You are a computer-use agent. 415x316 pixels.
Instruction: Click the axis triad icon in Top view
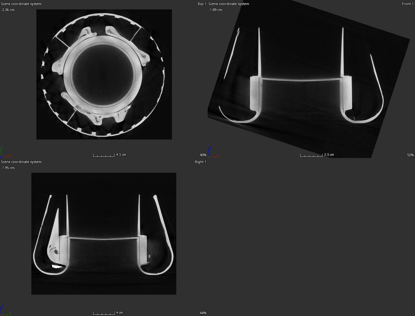tap(5, 152)
